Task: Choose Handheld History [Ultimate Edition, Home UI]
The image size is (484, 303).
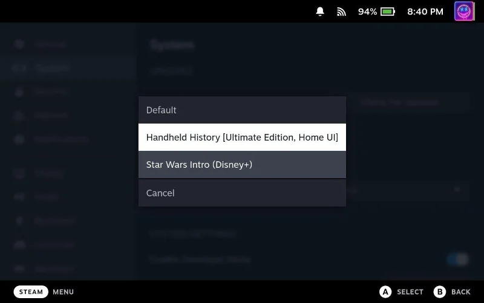Action: point(242,138)
